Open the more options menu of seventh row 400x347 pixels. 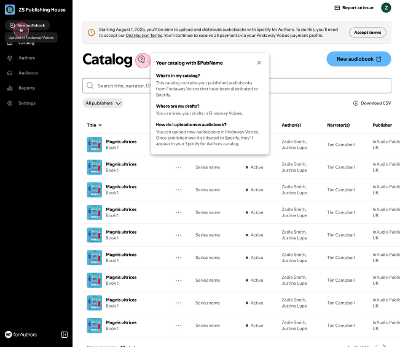(179, 281)
